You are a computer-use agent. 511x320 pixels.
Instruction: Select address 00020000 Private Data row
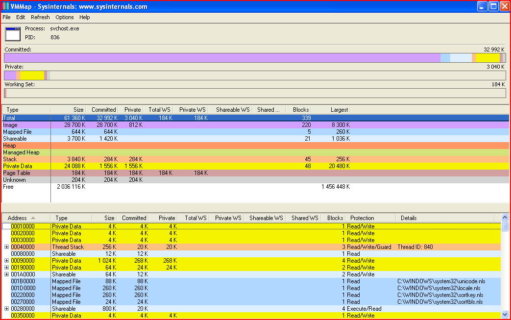pos(252,233)
